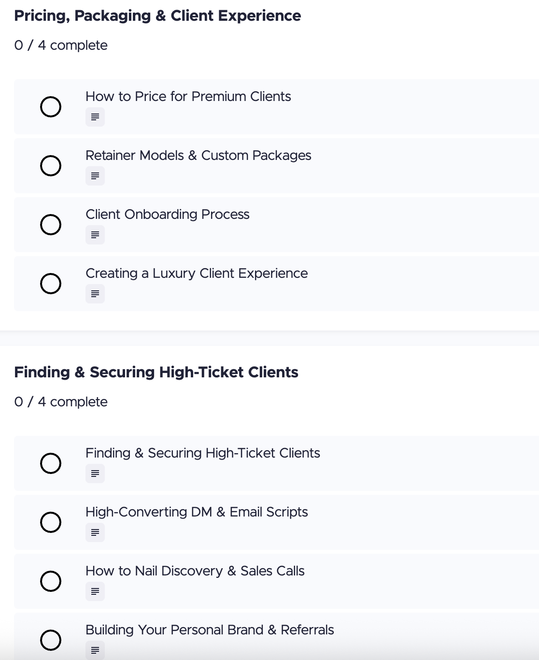The image size is (539, 660).
Task: Mark How to Price for Premium Clients as complete
Action: 51,107
